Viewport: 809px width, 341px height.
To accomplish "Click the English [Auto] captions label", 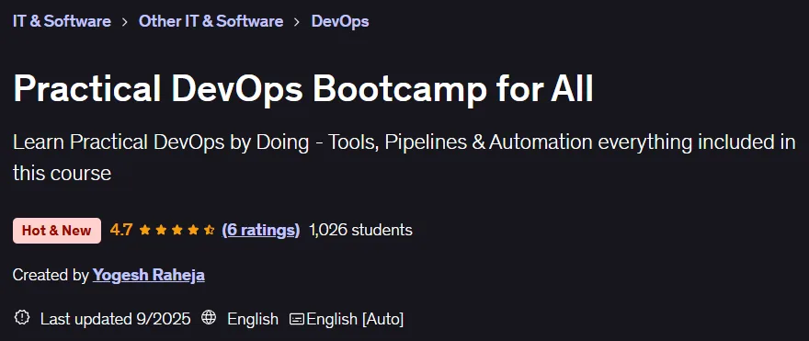I will point(355,319).
